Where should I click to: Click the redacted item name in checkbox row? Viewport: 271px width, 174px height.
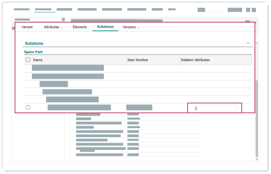point(79,107)
